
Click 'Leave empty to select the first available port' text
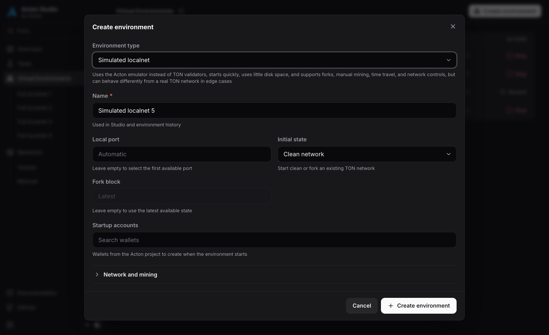tap(142, 168)
